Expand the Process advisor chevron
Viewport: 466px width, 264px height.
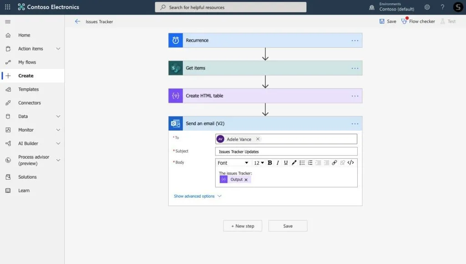[58, 160]
